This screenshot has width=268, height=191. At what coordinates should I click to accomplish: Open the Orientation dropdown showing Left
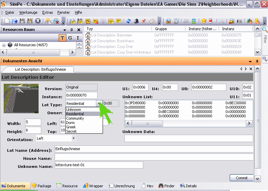[73, 138]
